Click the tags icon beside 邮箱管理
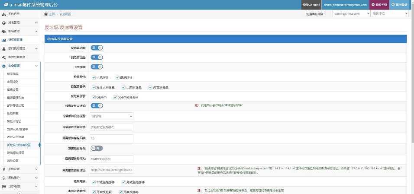414x194 pixels. pos(4,32)
